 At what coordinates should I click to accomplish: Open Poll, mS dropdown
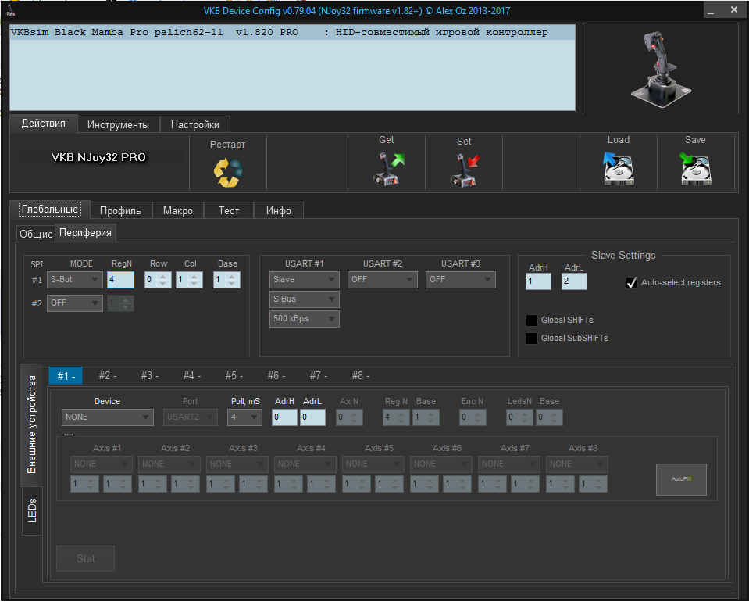[244, 417]
